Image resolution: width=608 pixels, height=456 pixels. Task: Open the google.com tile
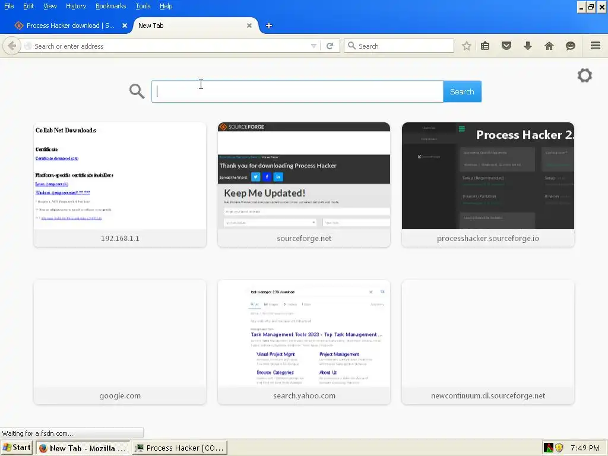tap(120, 342)
